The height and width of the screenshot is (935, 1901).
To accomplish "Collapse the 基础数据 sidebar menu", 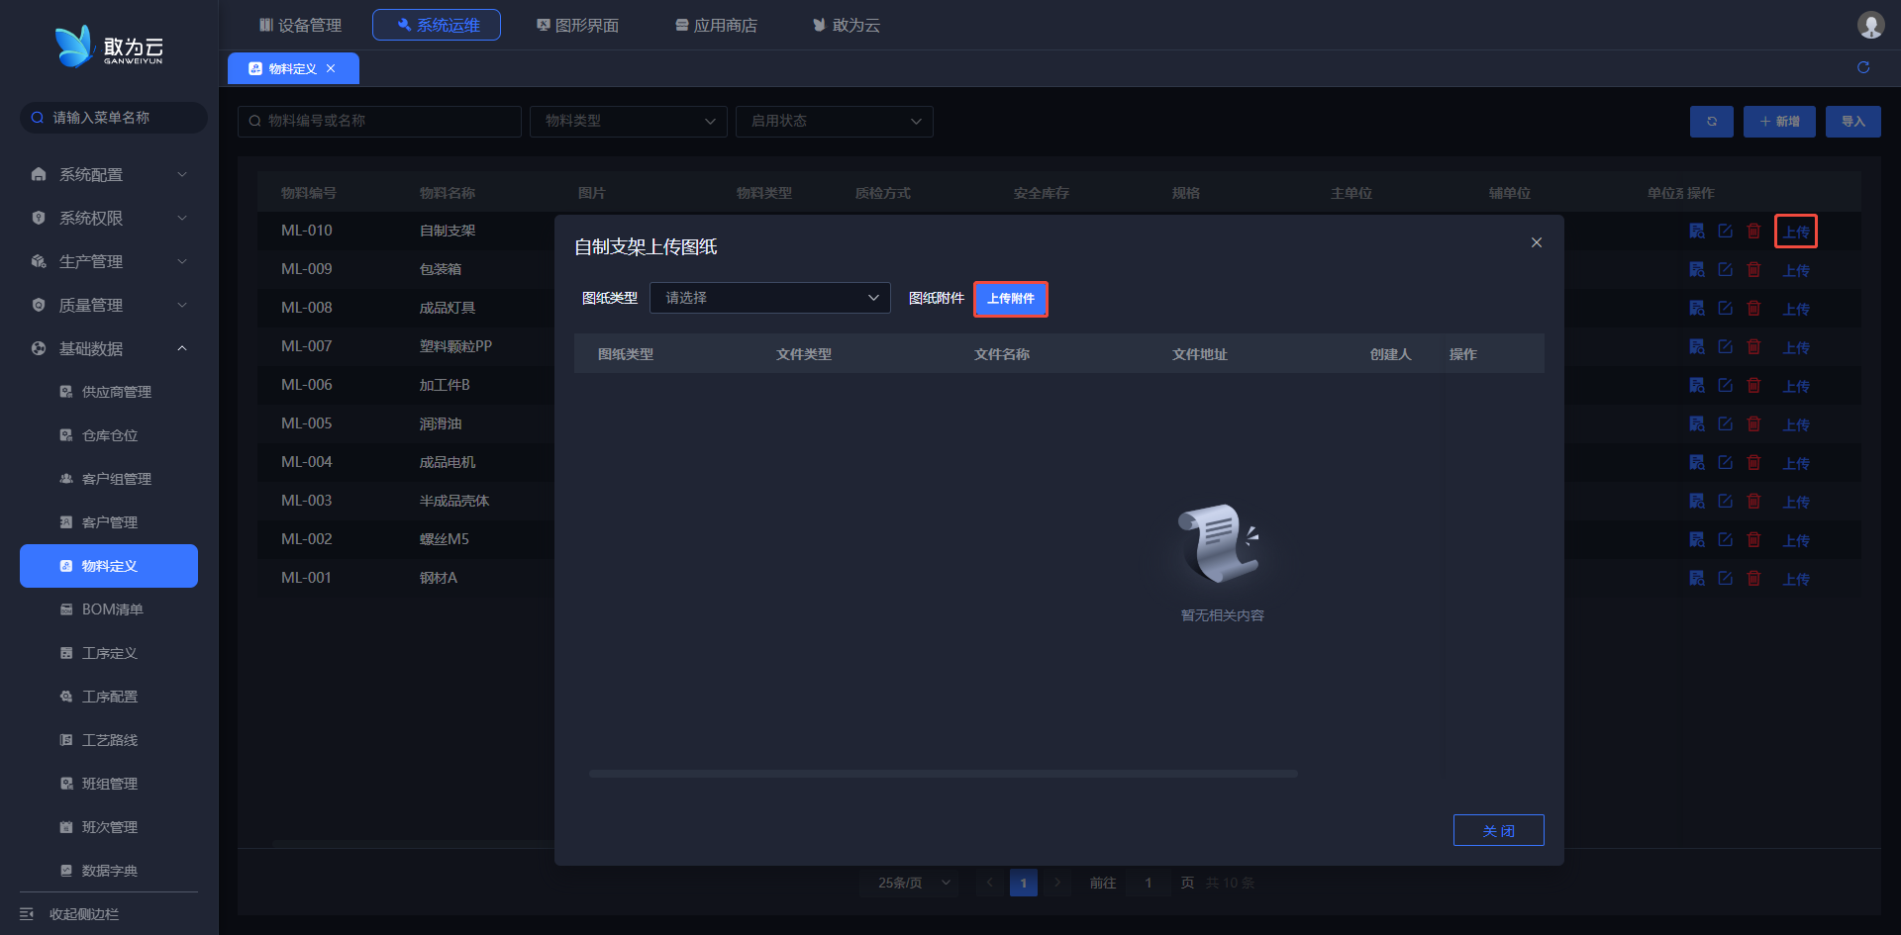I will 109,348.
